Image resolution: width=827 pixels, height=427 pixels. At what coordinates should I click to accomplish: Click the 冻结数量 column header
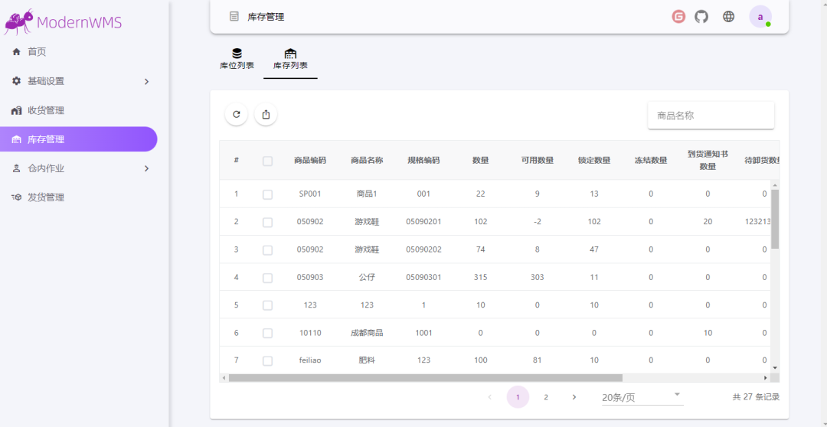[x=651, y=160]
